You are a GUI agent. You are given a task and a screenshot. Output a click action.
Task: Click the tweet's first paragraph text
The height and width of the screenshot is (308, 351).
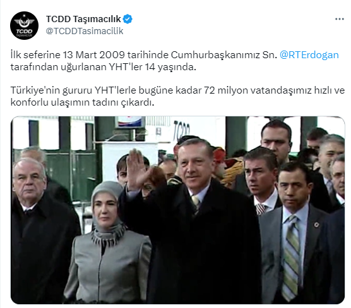point(175,61)
